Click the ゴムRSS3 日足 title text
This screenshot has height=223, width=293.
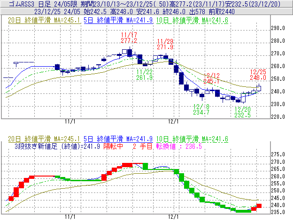(30, 4)
